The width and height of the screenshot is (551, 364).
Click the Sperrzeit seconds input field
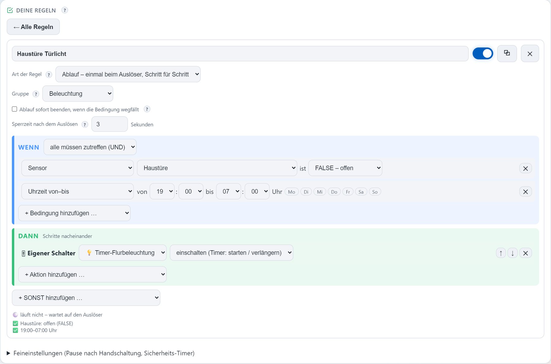pyautogui.click(x=110, y=124)
